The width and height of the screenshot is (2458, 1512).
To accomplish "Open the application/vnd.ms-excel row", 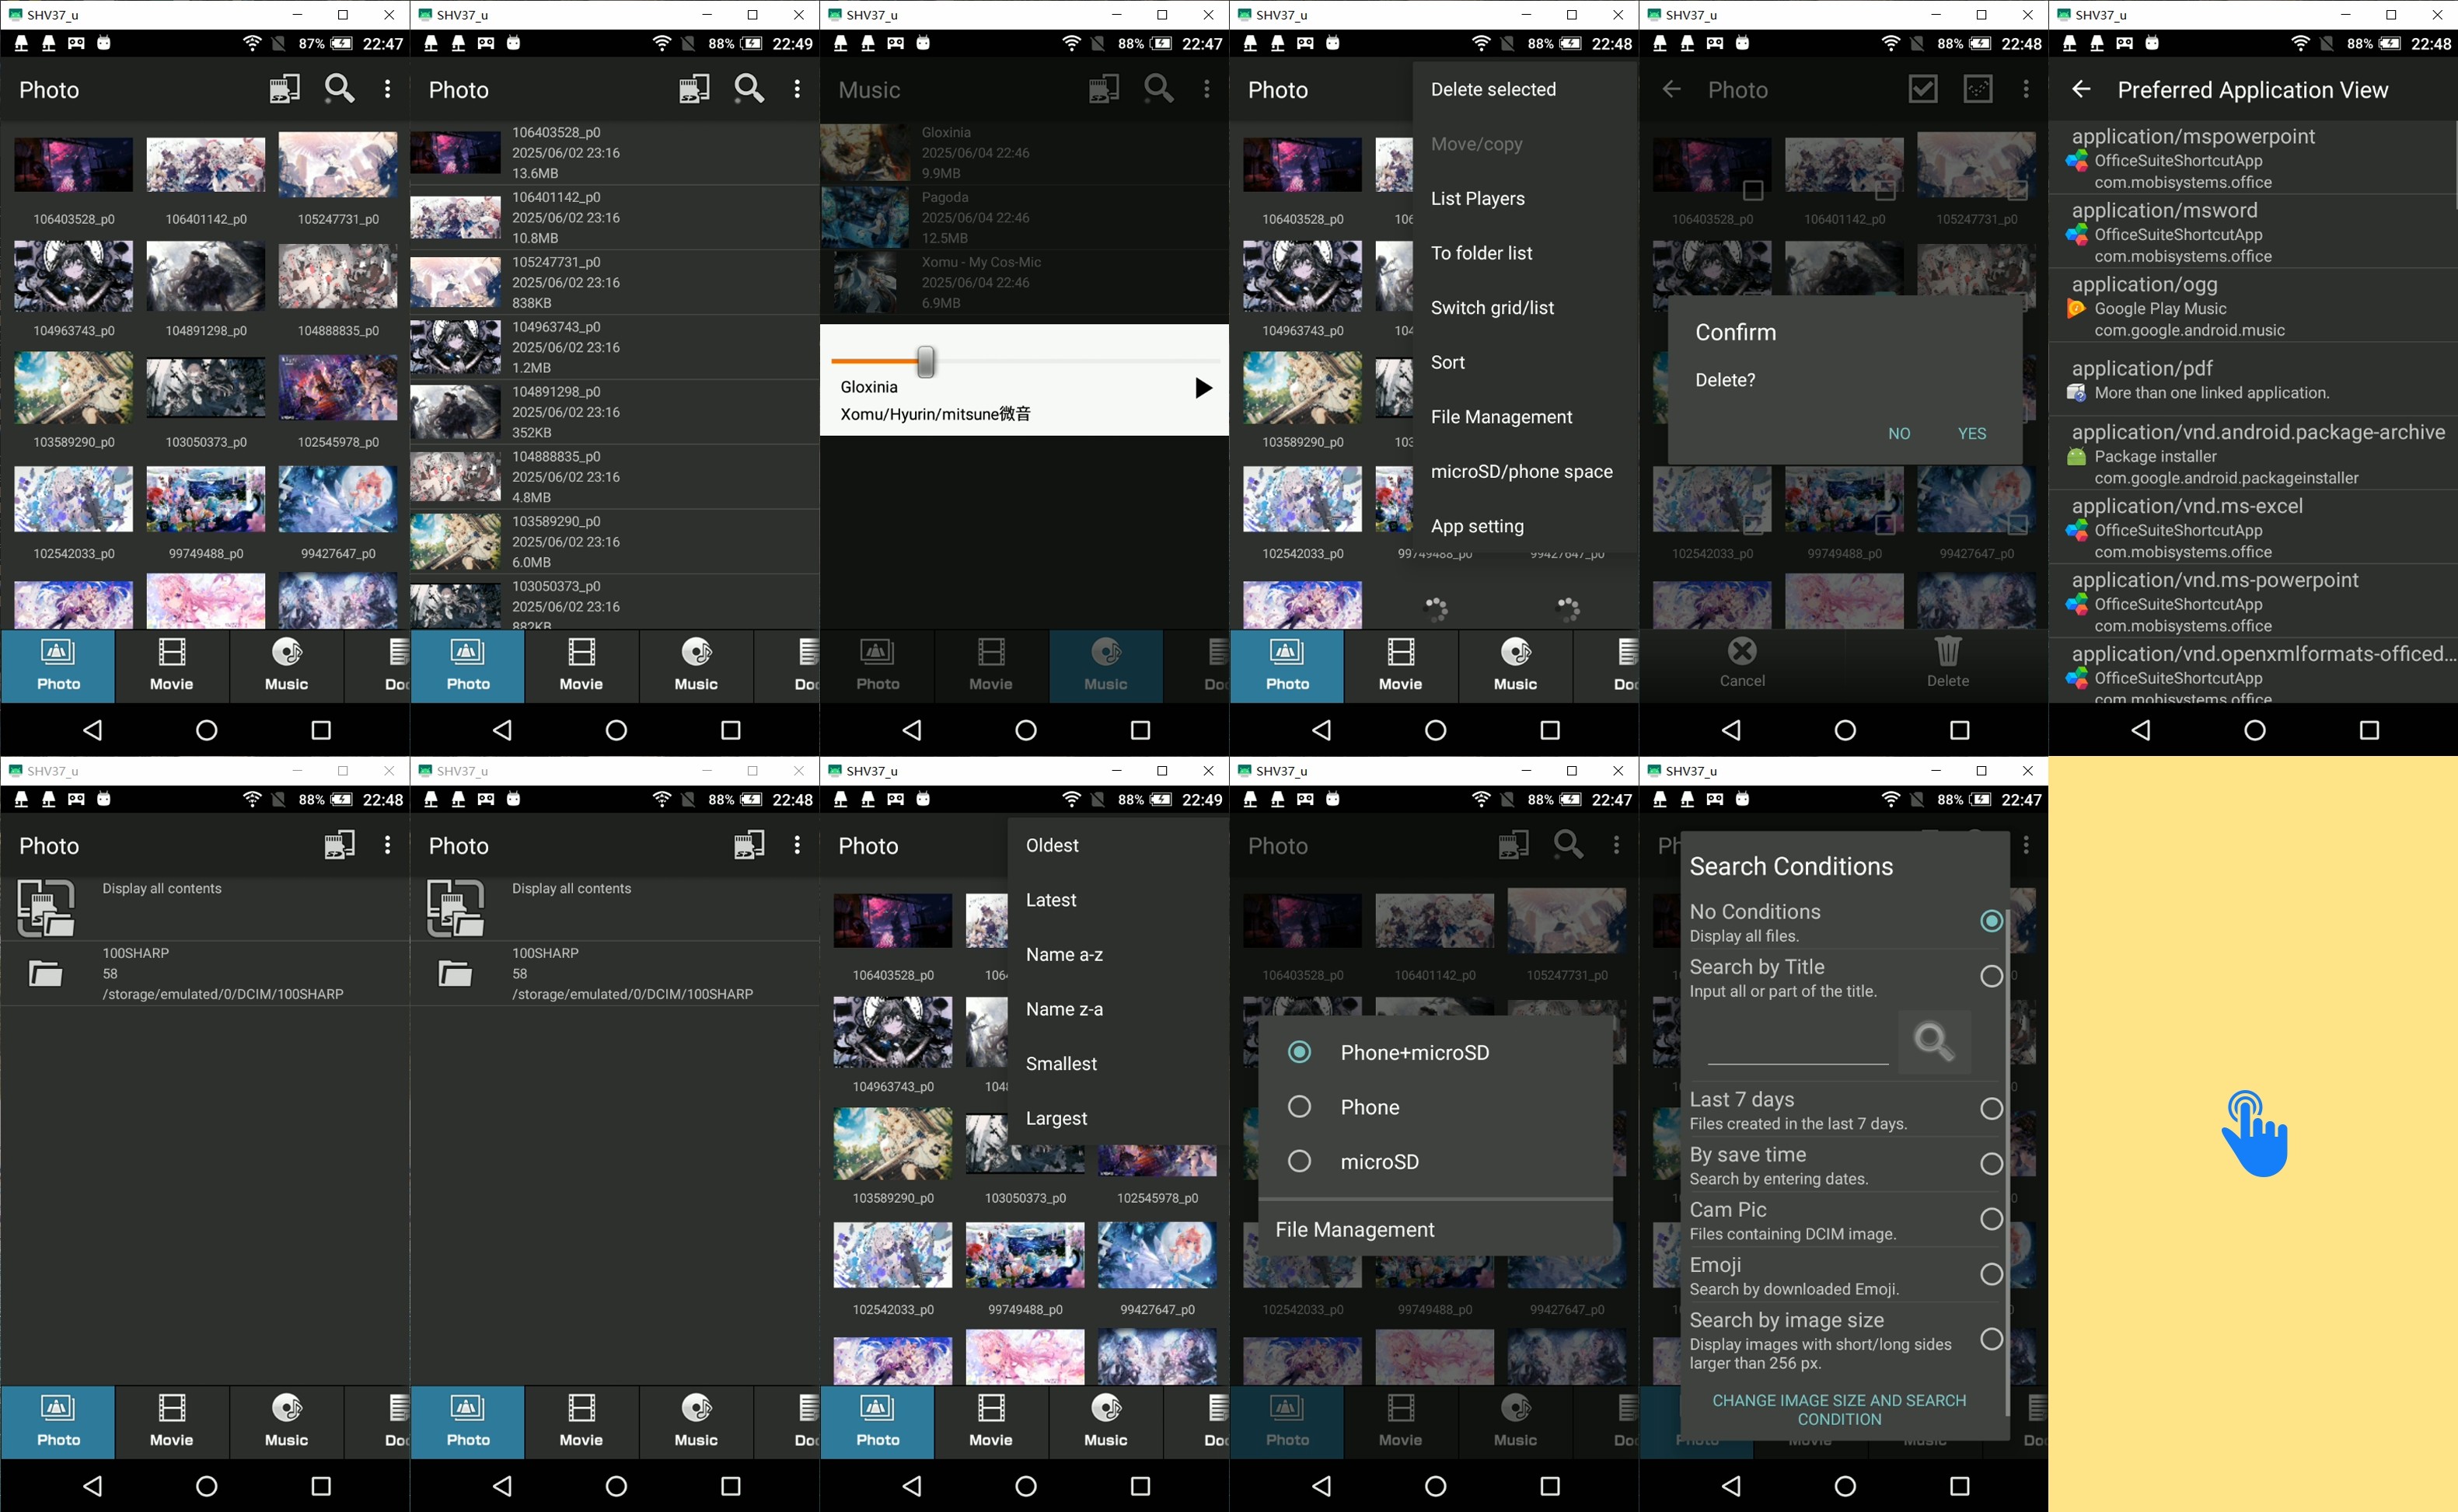I will point(2252,528).
